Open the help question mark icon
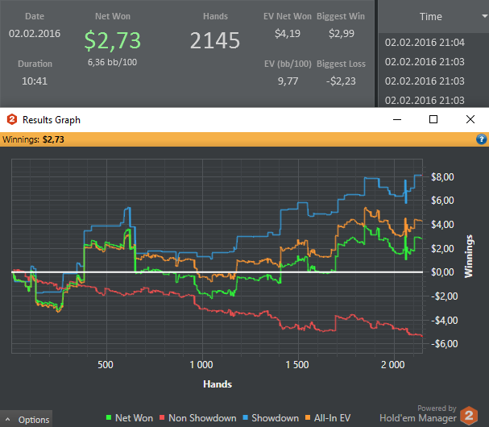This screenshot has width=489, height=427. [x=481, y=139]
